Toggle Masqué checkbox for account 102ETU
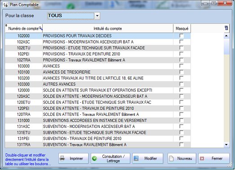Viewport: 235px width, 170px height. pyautogui.click(x=182, y=48)
